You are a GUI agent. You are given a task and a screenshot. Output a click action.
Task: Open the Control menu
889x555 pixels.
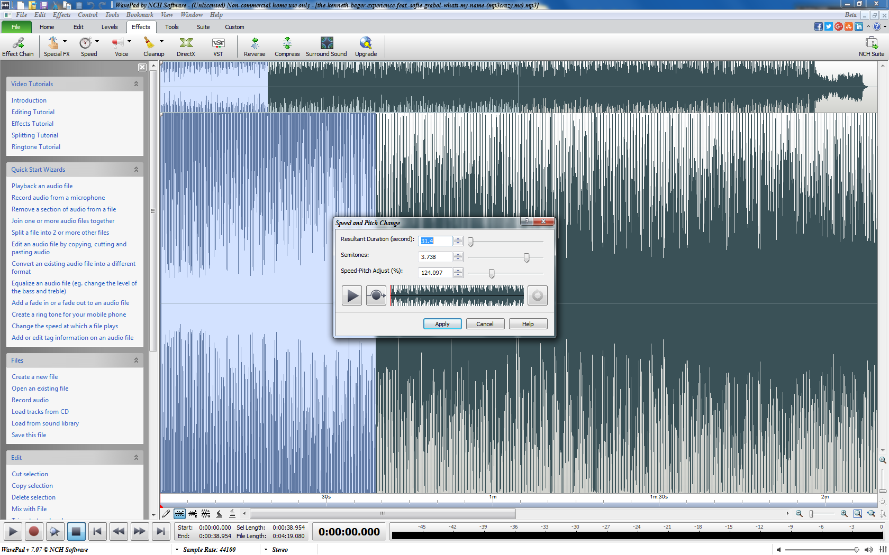coord(88,15)
